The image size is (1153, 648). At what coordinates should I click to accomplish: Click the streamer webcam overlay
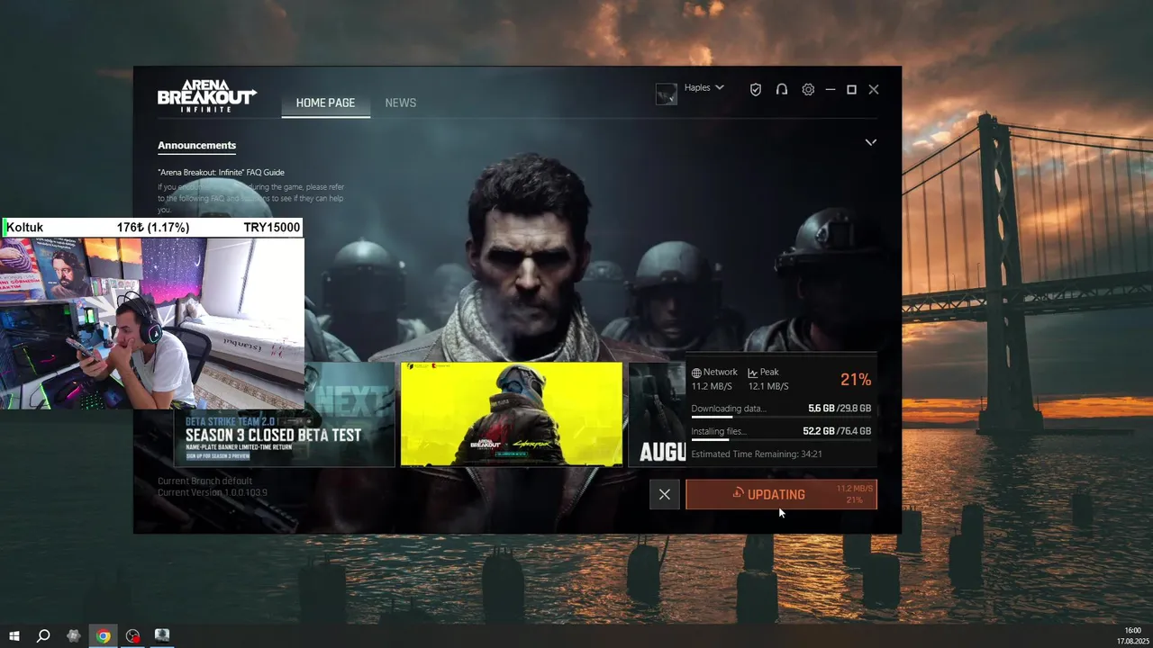[x=152, y=323]
